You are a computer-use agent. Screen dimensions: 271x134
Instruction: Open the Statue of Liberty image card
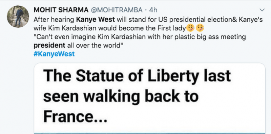click(149, 98)
